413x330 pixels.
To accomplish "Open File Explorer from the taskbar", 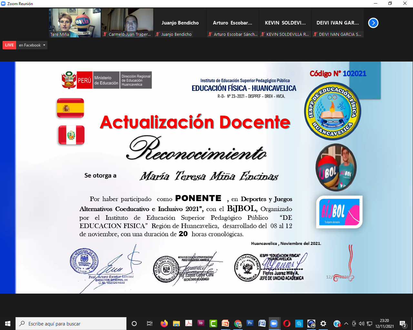I will tap(176, 324).
